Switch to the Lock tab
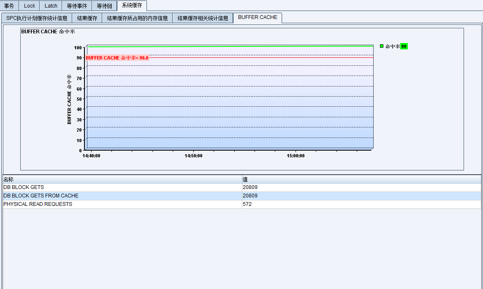The image size is (483, 289). pyautogui.click(x=30, y=6)
